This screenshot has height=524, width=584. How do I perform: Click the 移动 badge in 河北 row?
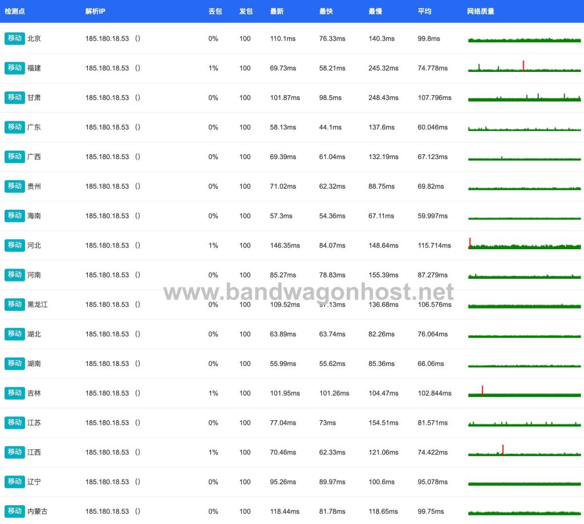[14, 245]
